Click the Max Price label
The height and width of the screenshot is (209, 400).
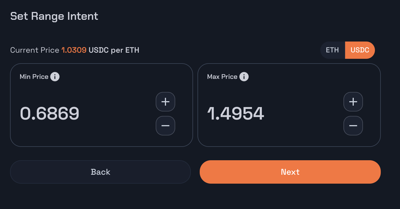coord(222,77)
